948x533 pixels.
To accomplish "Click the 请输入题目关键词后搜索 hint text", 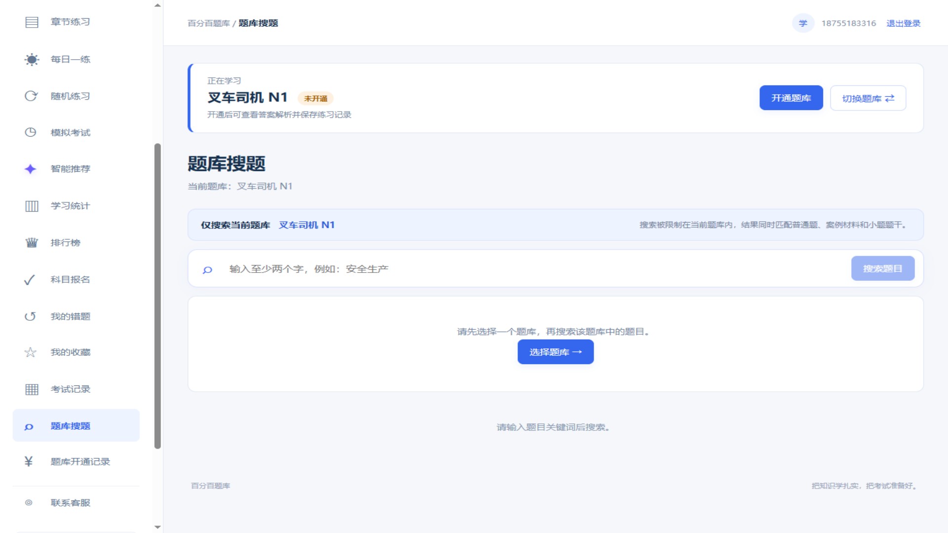I will coord(554,427).
